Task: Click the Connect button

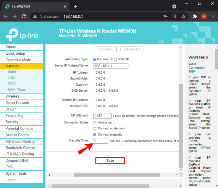Action: pyautogui.click(x=106, y=49)
